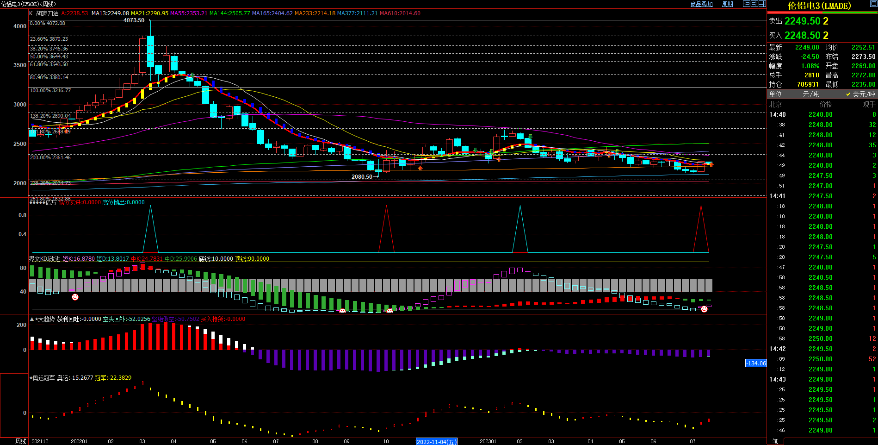Screen dimensions: 878x445
Task: Click the smiley marker at KDJ panel right end
Action: [704, 309]
